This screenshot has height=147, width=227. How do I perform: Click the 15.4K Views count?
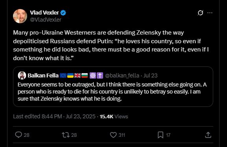[x=114, y=116]
